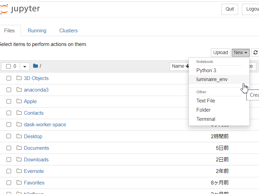Click the folder icon beside 3D Objects
Image resolution: width=259 pixels, height=194 pixels.
(19, 78)
